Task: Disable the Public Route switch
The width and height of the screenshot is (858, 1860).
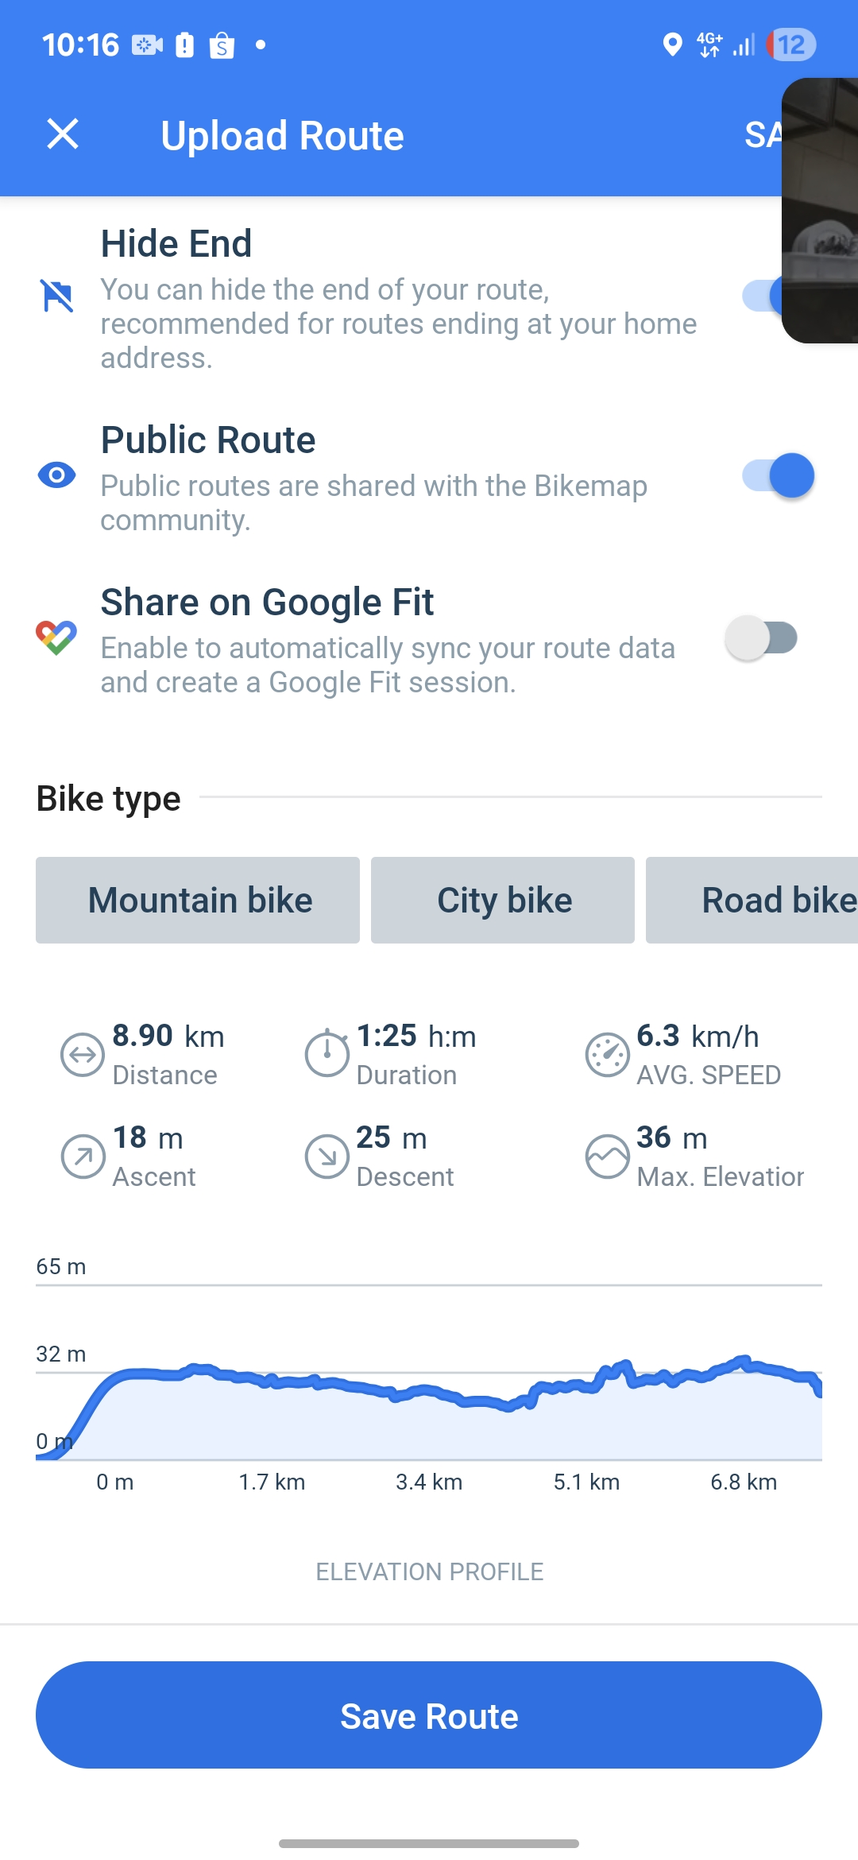Action: [x=779, y=475]
